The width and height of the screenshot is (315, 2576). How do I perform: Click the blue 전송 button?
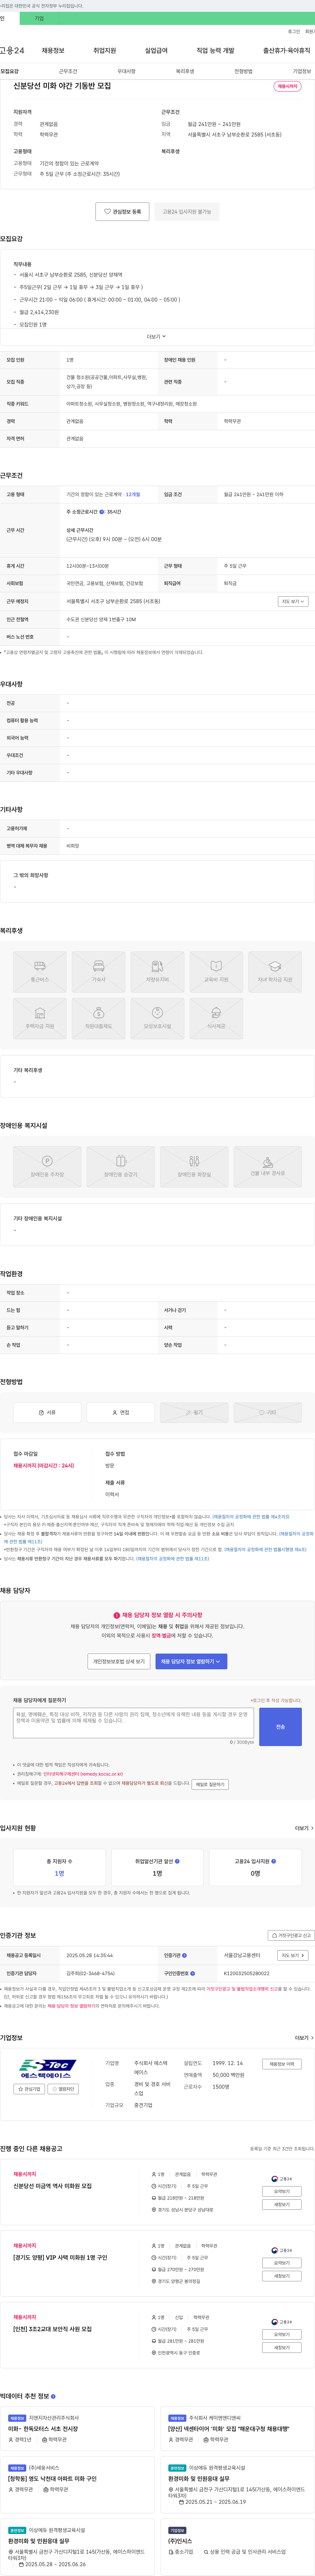click(280, 1727)
